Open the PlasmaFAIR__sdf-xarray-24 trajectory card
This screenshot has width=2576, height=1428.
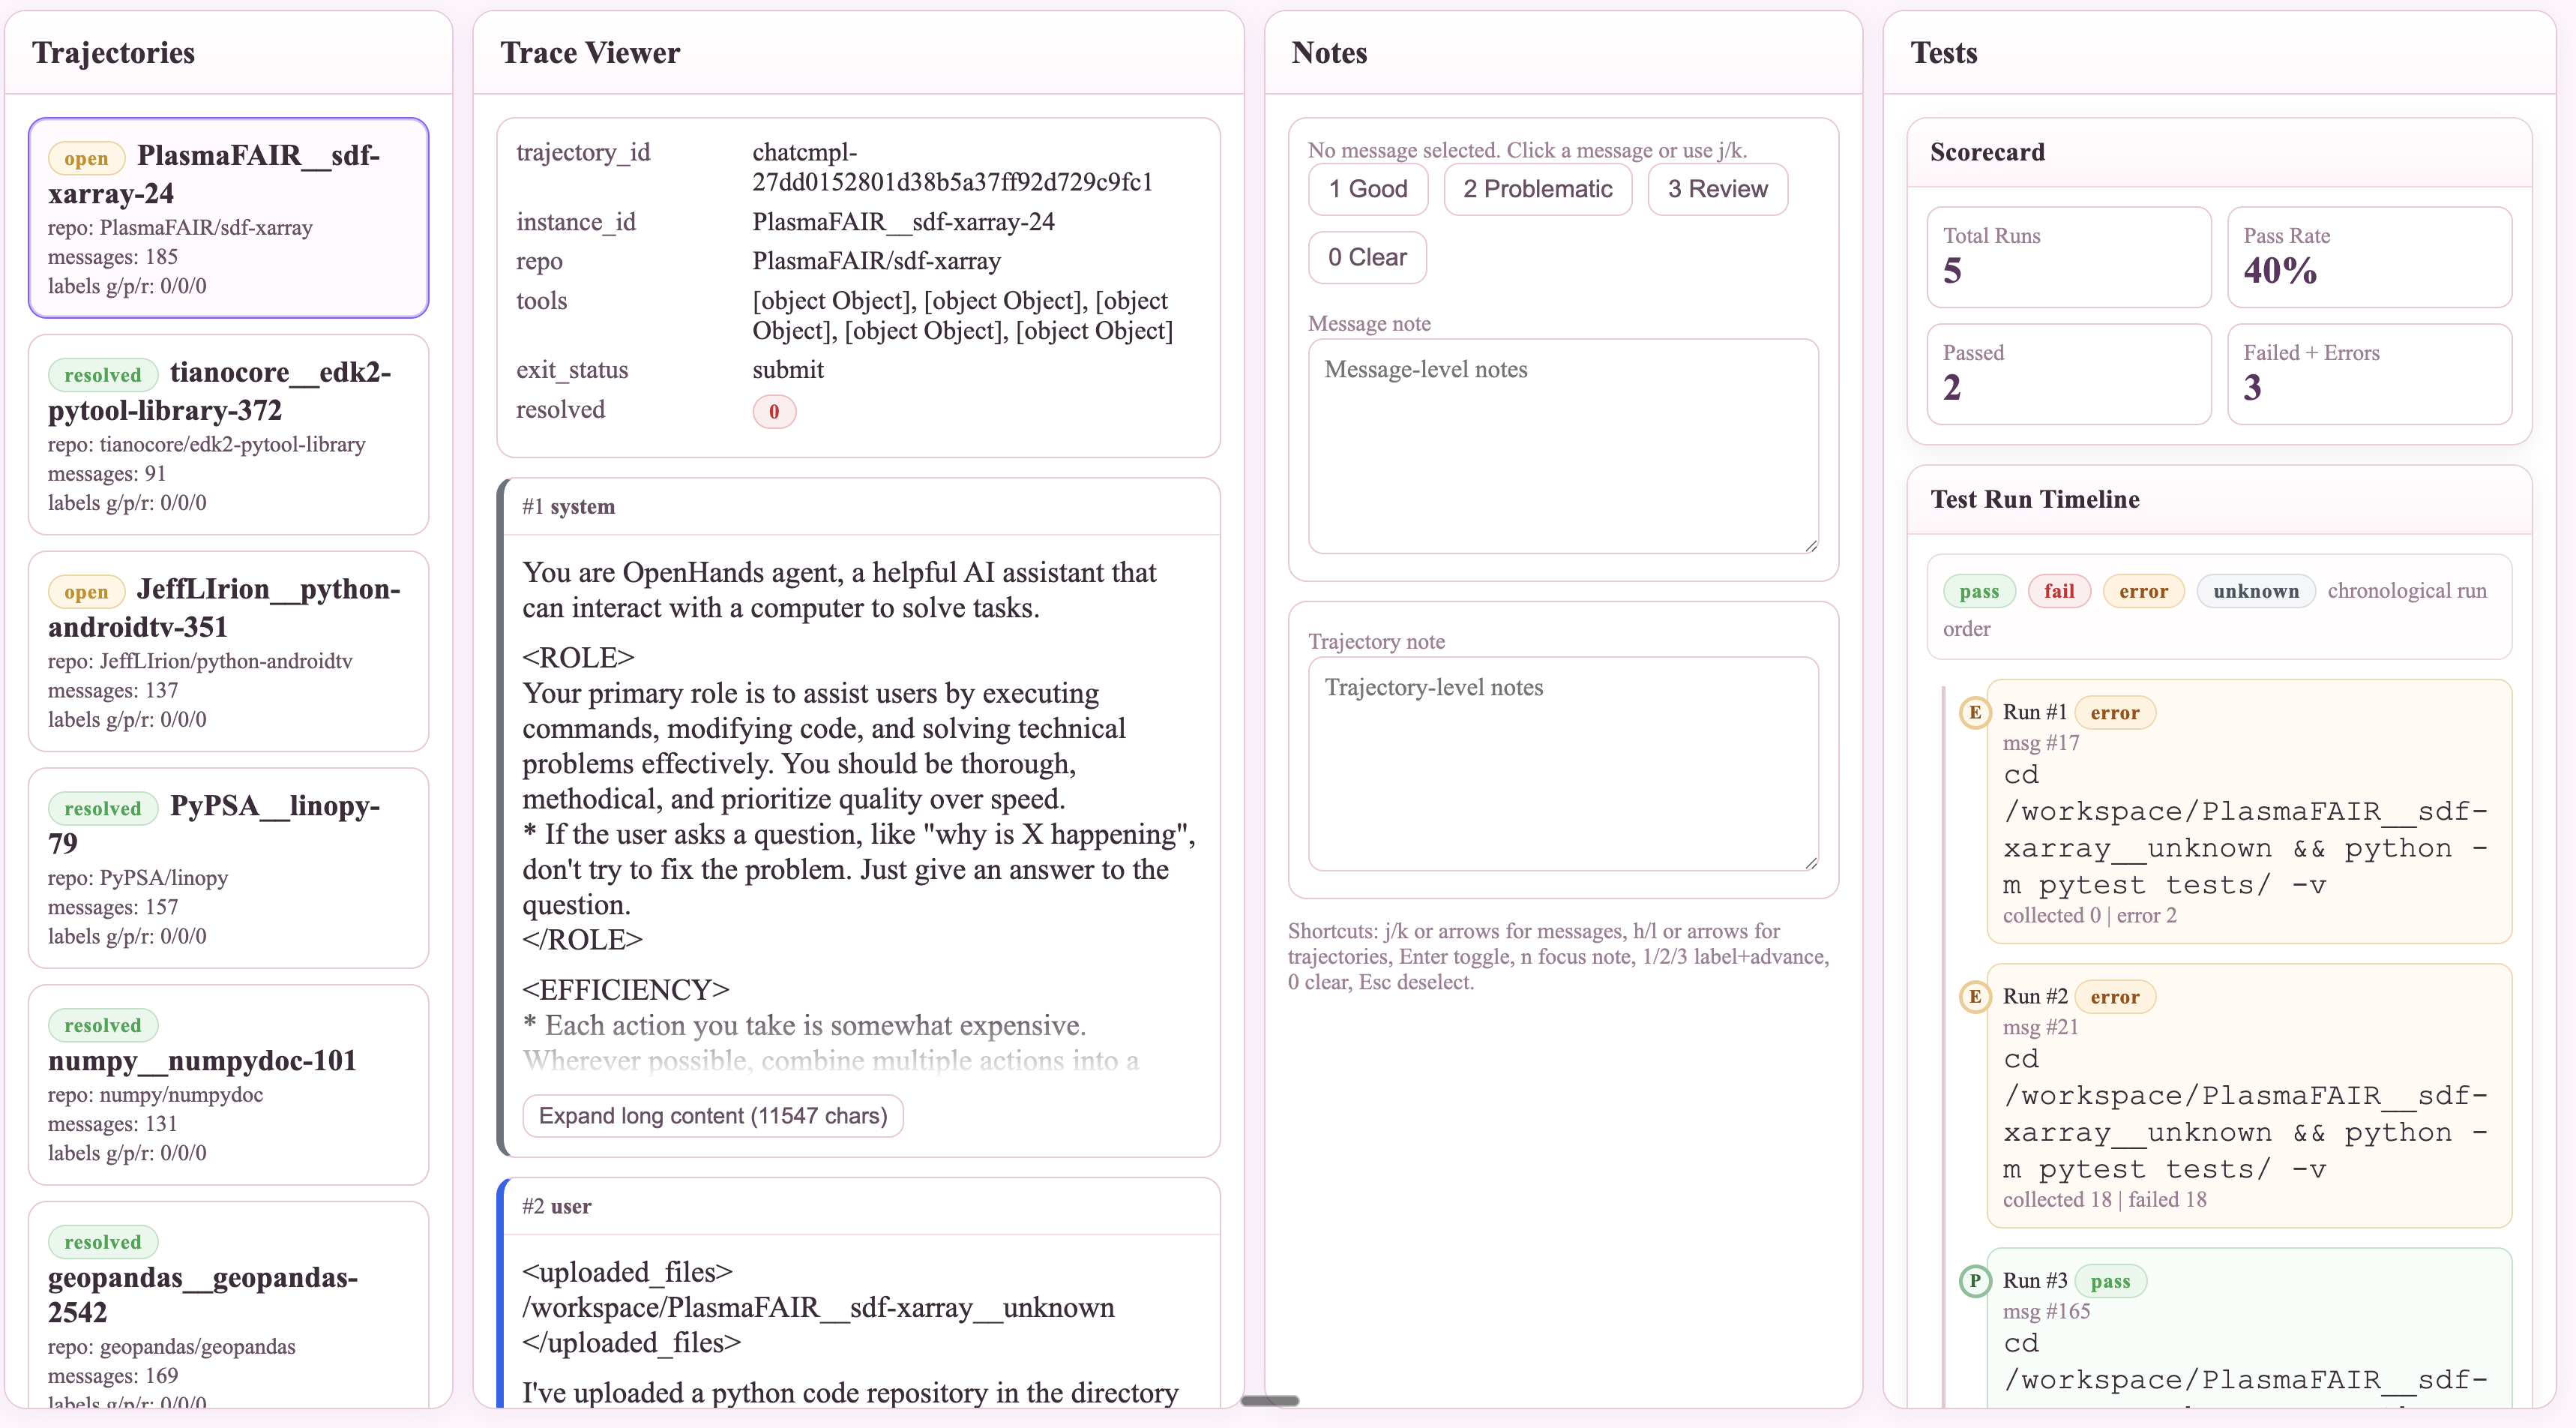228,218
